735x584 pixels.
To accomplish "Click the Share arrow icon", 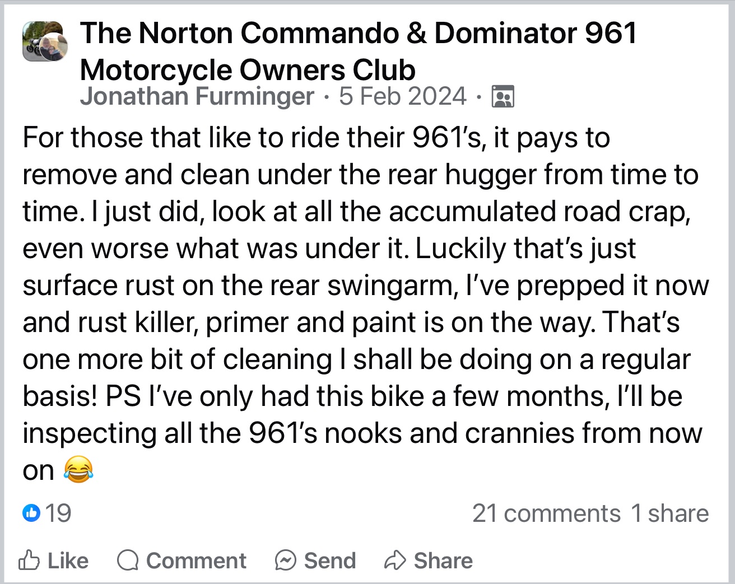I will 395,560.
